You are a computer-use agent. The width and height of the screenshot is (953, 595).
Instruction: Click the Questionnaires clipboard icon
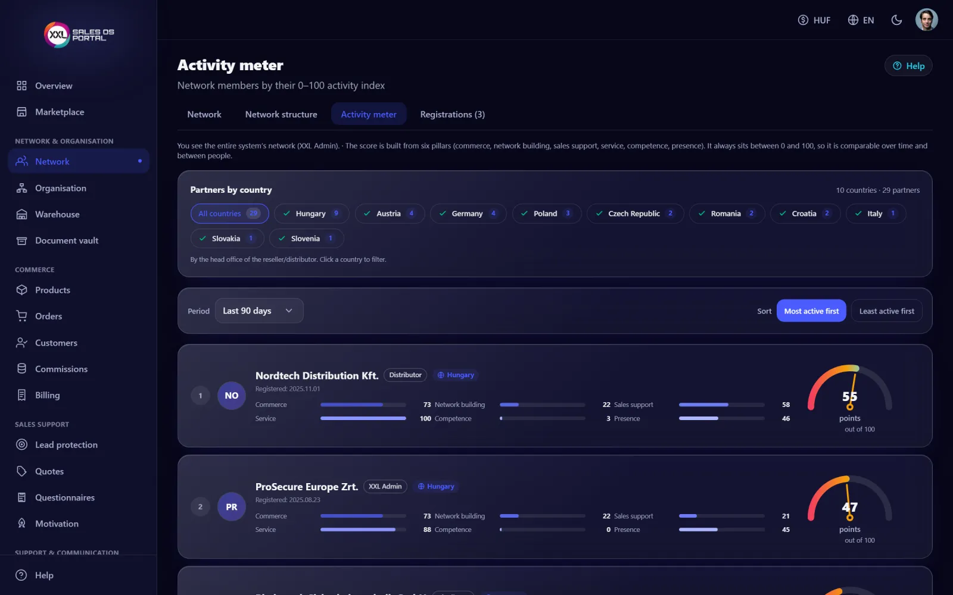point(22,497)
